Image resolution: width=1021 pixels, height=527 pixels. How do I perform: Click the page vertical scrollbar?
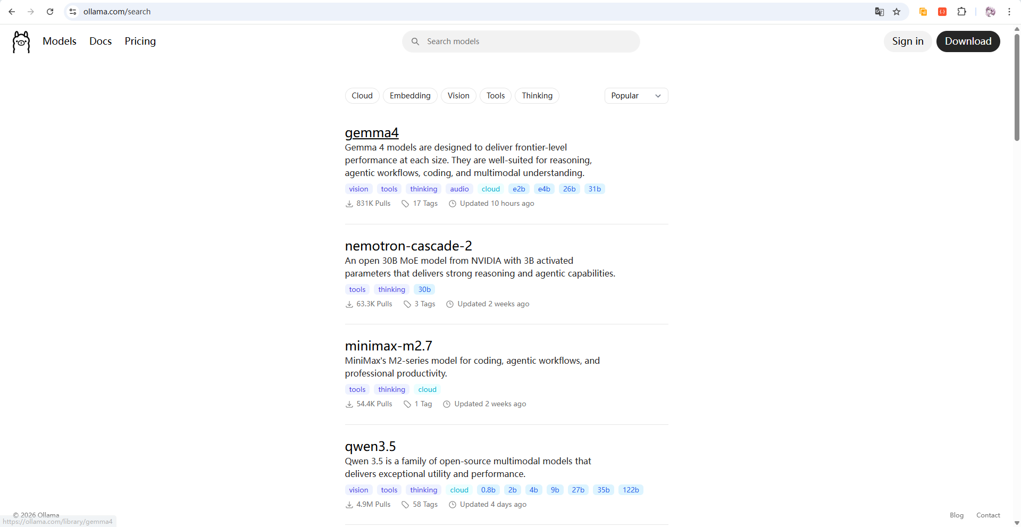point(1017,85)
